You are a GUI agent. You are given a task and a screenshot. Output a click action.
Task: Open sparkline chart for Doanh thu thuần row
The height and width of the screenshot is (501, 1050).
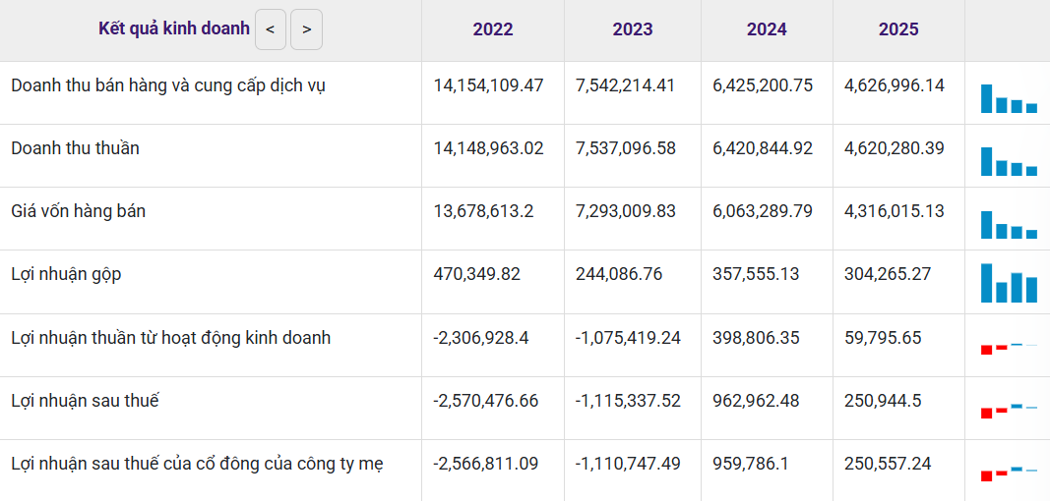pos(1009,161)
